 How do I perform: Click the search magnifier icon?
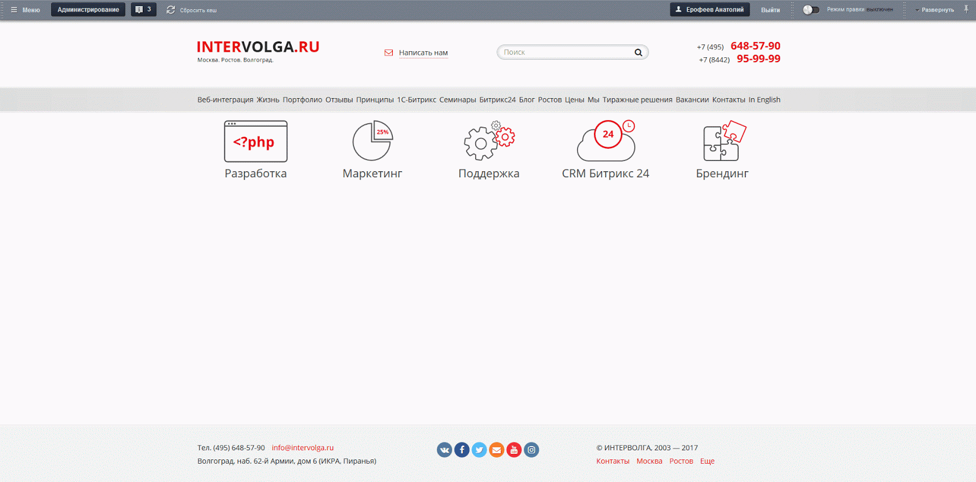coord(638,52)
